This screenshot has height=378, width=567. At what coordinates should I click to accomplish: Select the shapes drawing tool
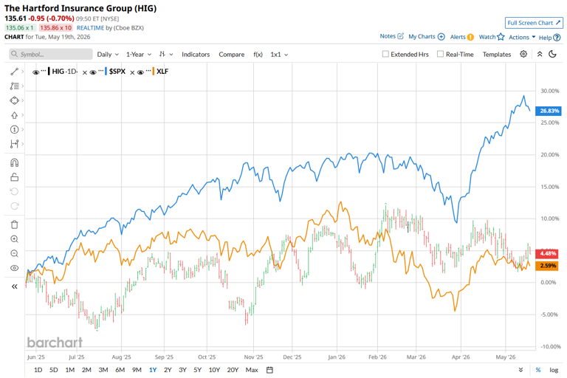pos(14,100)
